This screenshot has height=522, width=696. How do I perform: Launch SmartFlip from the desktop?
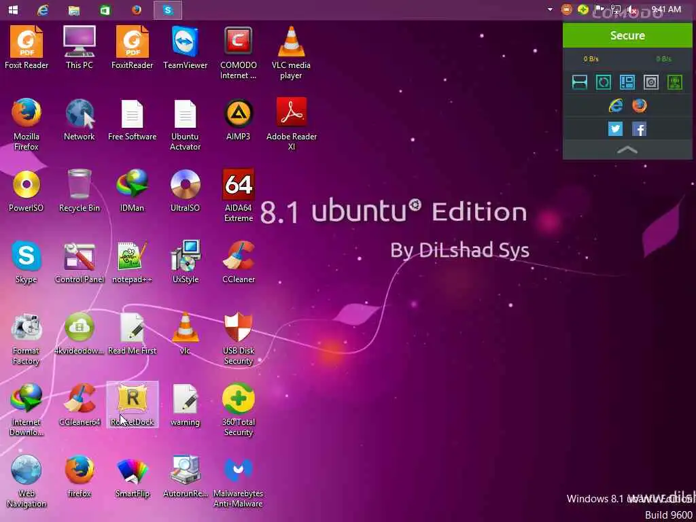tap(133, 476)
